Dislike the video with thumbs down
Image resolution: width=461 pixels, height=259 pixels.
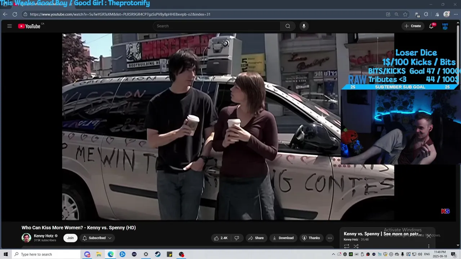[237, 238]
